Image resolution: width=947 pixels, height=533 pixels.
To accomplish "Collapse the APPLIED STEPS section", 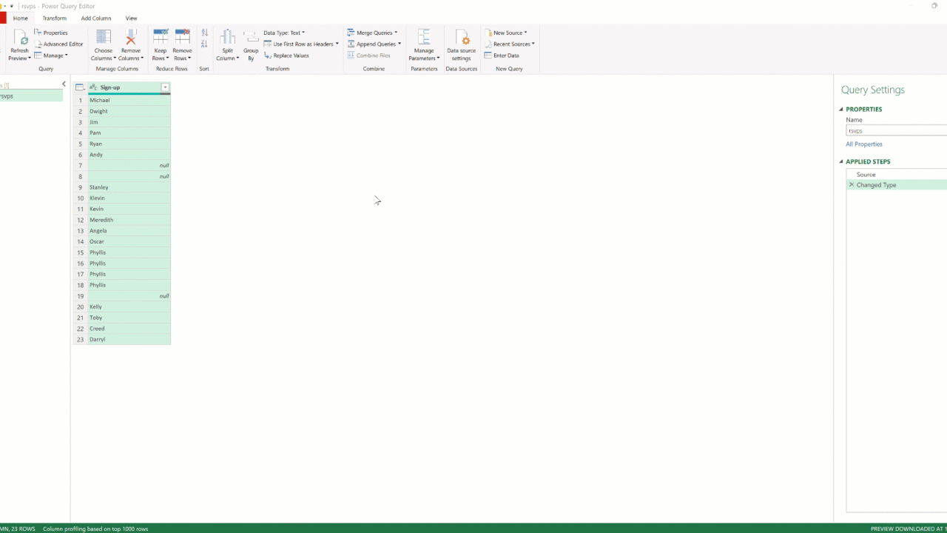I will click(841, 162).
